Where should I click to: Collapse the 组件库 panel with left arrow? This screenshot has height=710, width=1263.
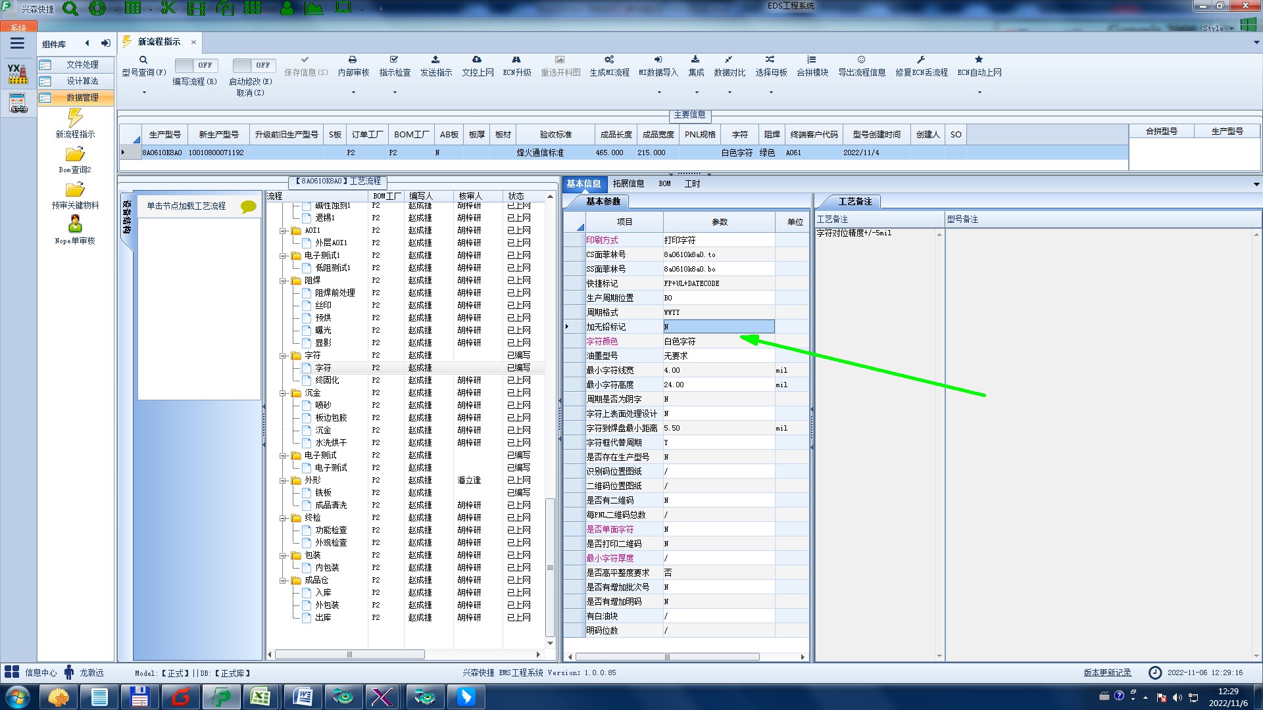[87, 43]
